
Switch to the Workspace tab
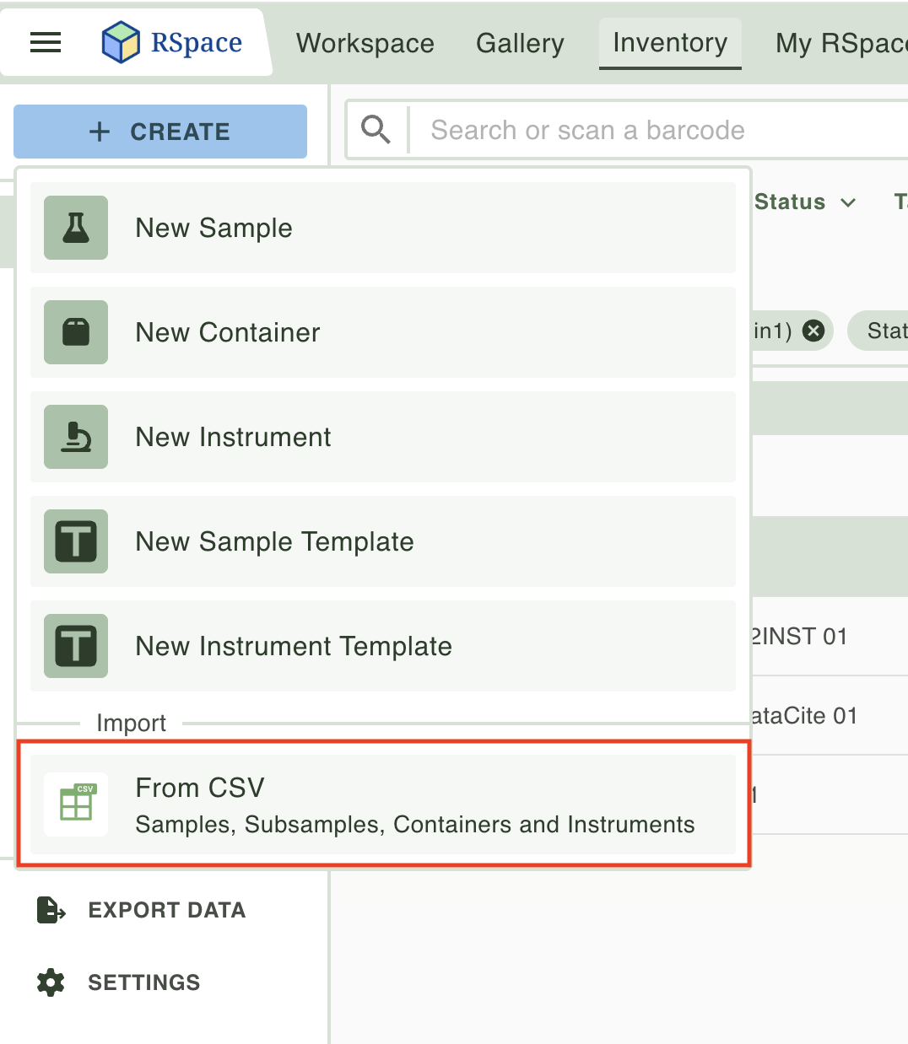pos(365,43)
